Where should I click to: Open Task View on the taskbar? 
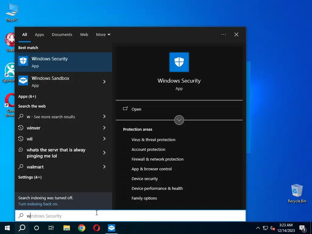coord(51,228)
